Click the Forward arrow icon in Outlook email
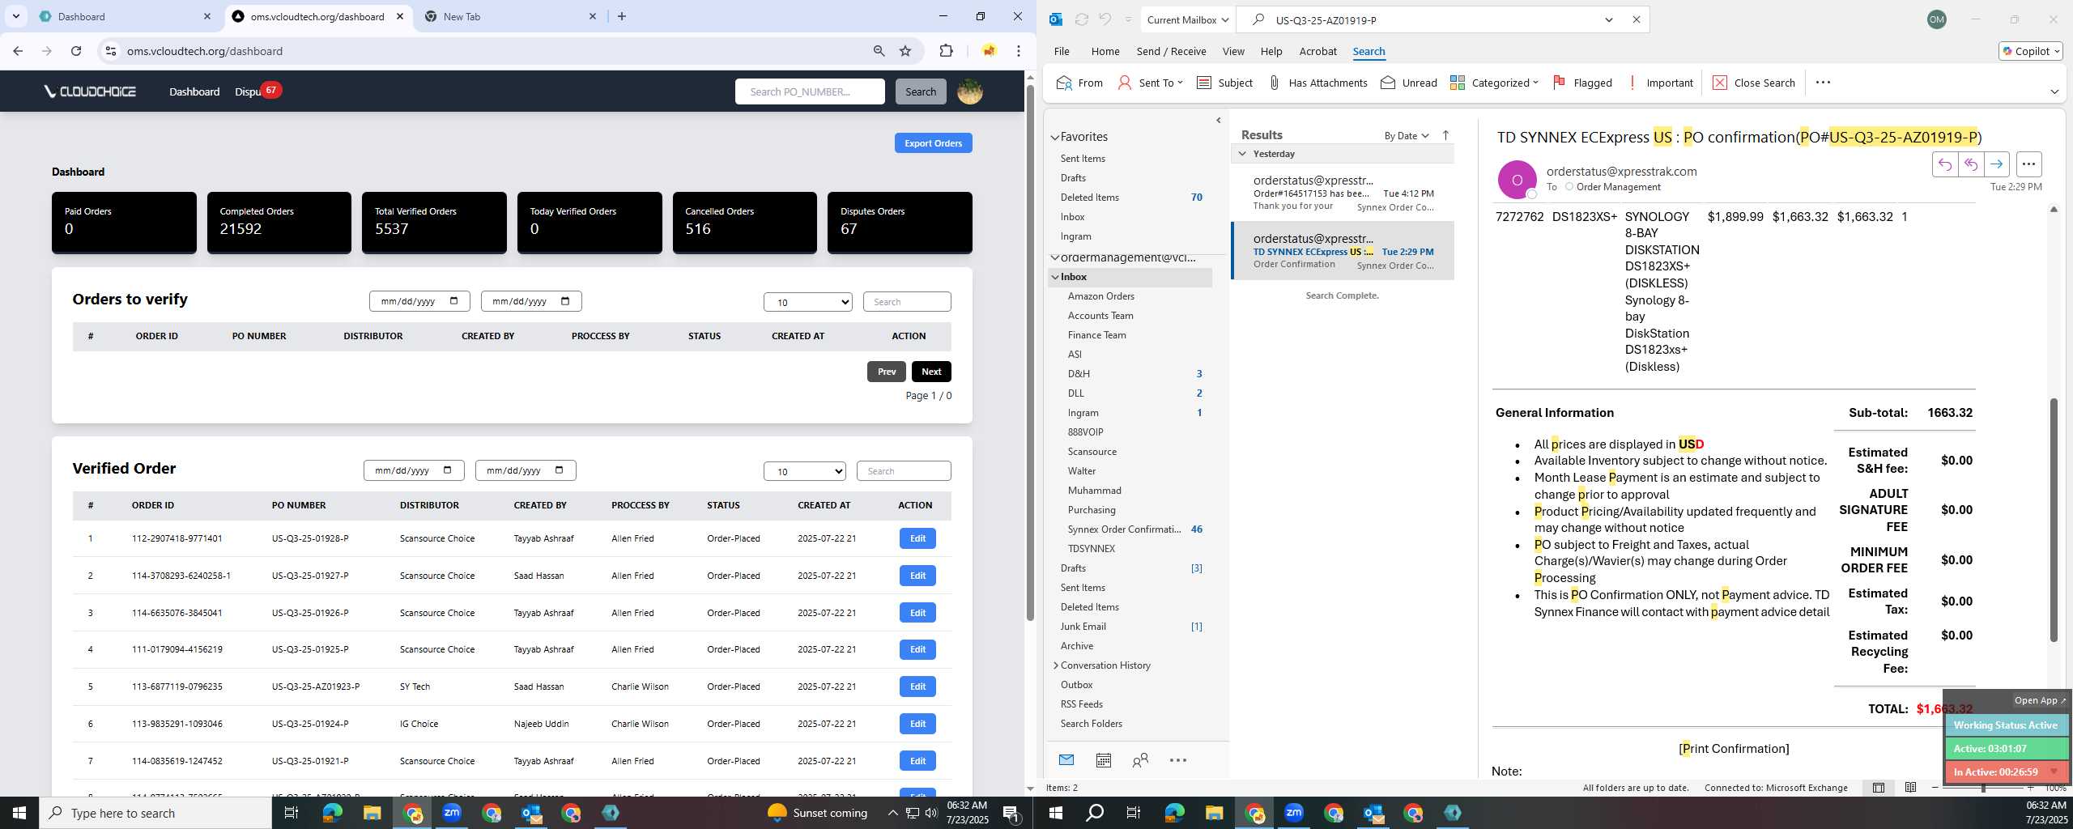 tap(1997, 164)
